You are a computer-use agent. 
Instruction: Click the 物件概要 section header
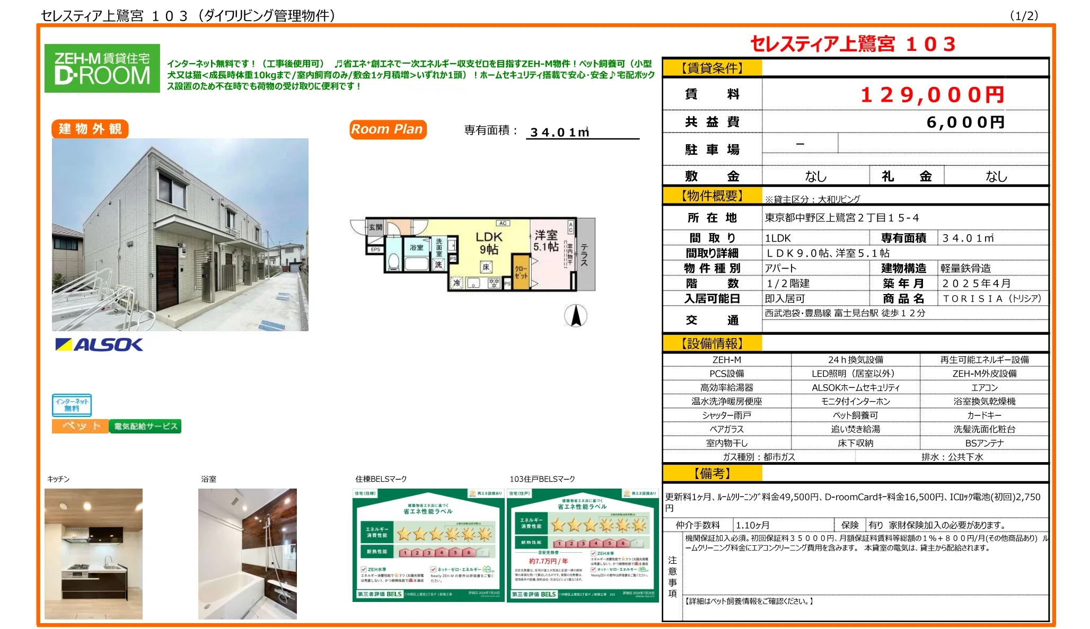712,196
